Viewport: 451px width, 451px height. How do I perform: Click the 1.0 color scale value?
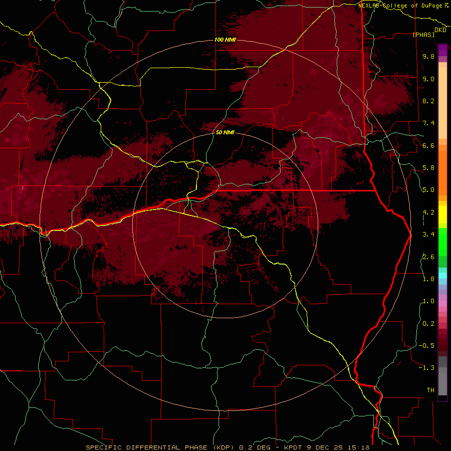pos(428,301)
